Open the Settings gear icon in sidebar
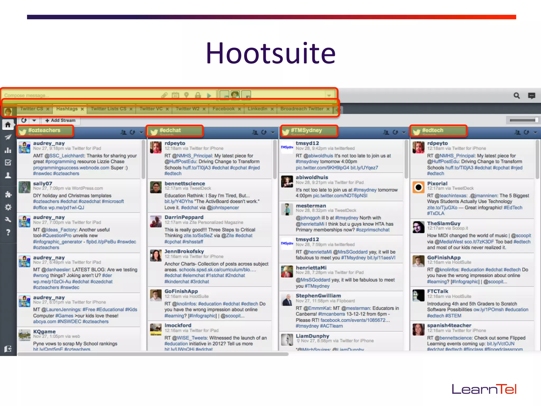Viewport: 541px width, 406px height. [x=8, y=207]
